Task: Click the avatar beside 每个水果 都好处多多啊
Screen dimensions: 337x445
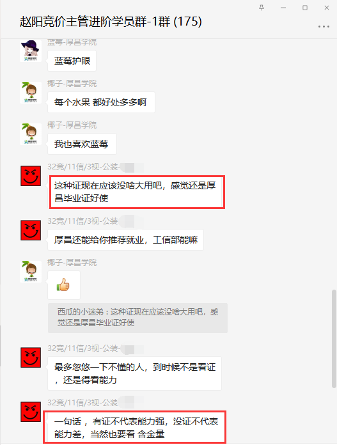Action: coord(31,93)
